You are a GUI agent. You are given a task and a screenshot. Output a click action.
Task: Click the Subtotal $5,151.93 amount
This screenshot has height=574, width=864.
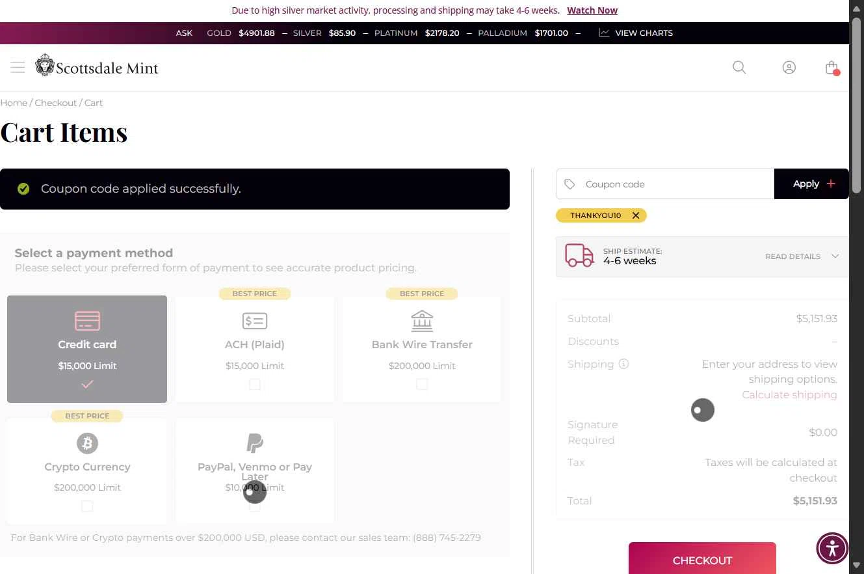coord(817,318)
